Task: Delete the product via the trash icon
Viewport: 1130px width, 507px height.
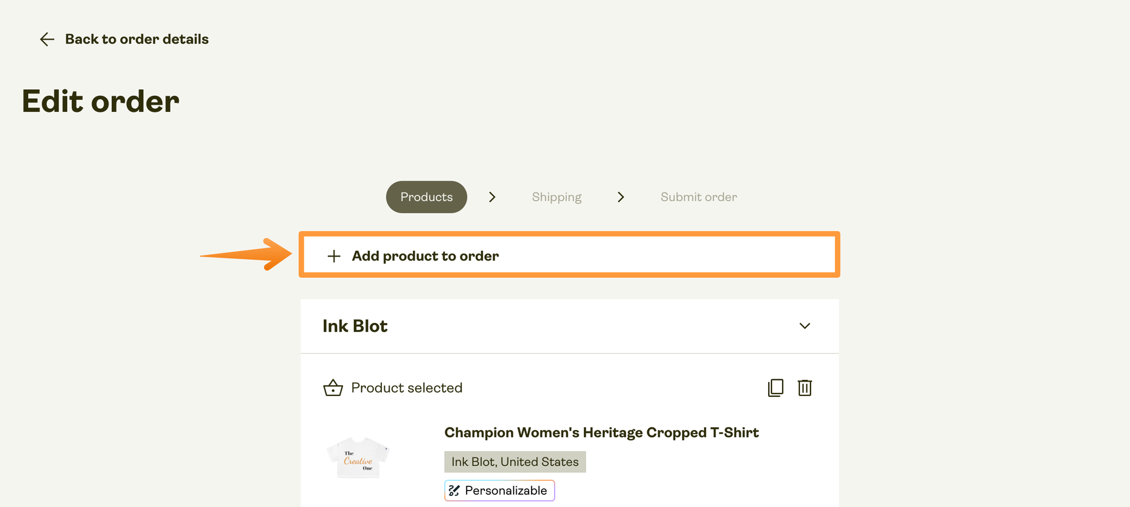Action: pyautogui.click(x=805, y=388)
